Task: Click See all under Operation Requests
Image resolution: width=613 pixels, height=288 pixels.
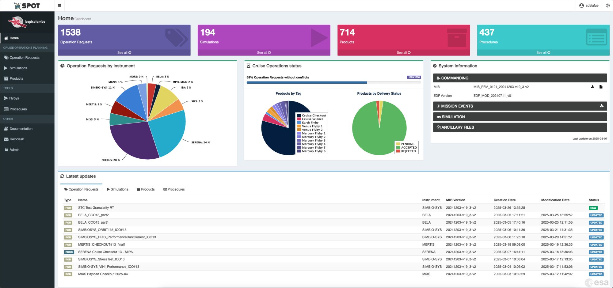Action: point(124,53)
